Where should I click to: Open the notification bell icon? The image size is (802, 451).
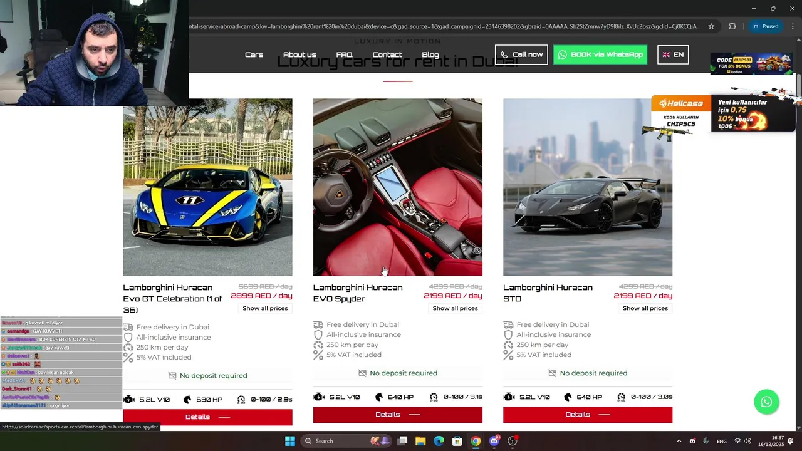[791, 441]
